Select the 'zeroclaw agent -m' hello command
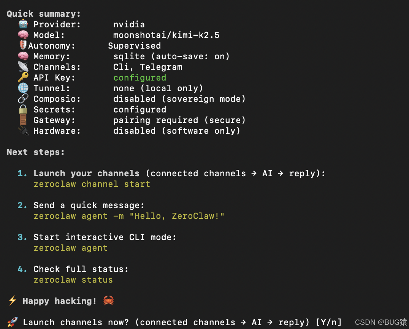409x329 pixels. click(129, 216)
